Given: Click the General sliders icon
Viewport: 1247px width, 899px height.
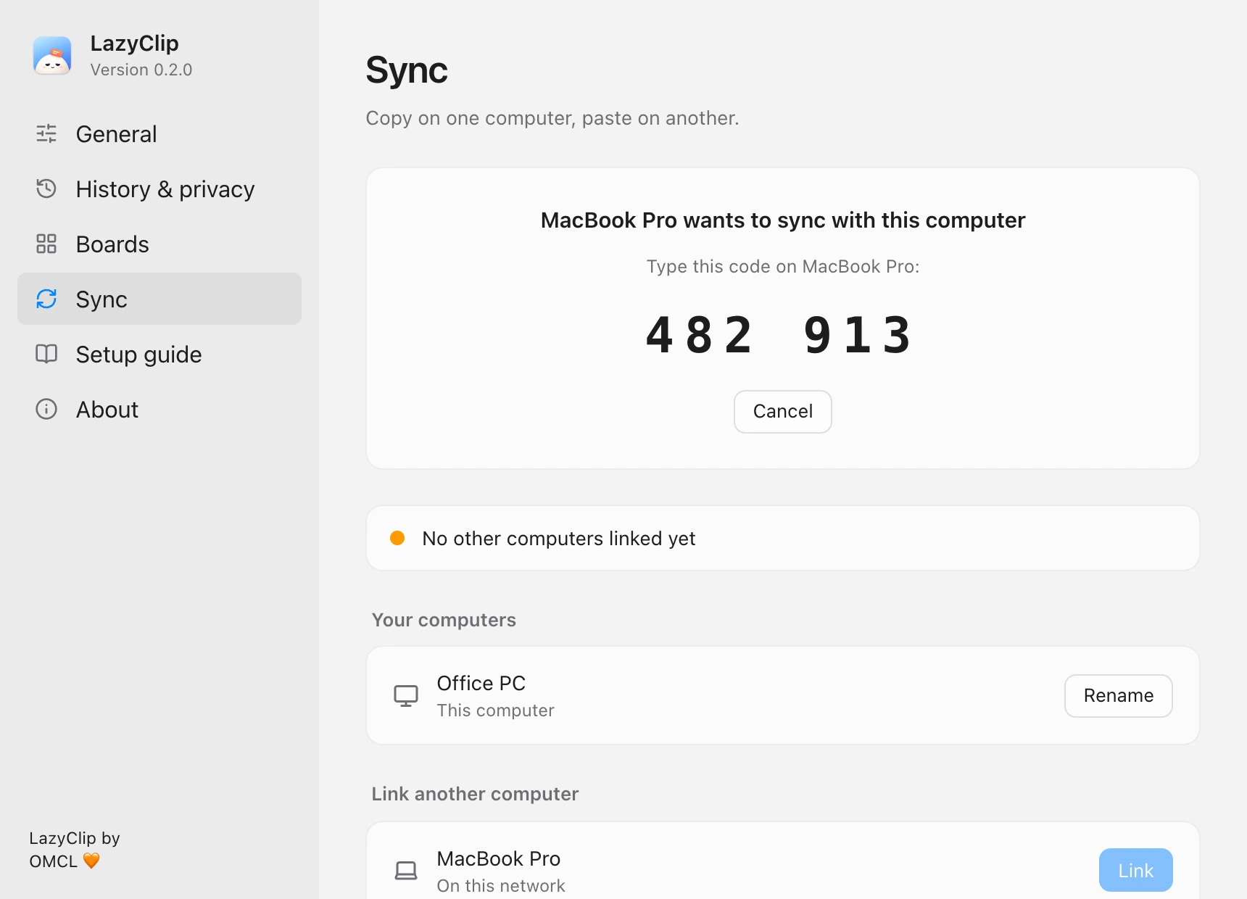Looking at the screenshot, I should [x=46, y=133].
